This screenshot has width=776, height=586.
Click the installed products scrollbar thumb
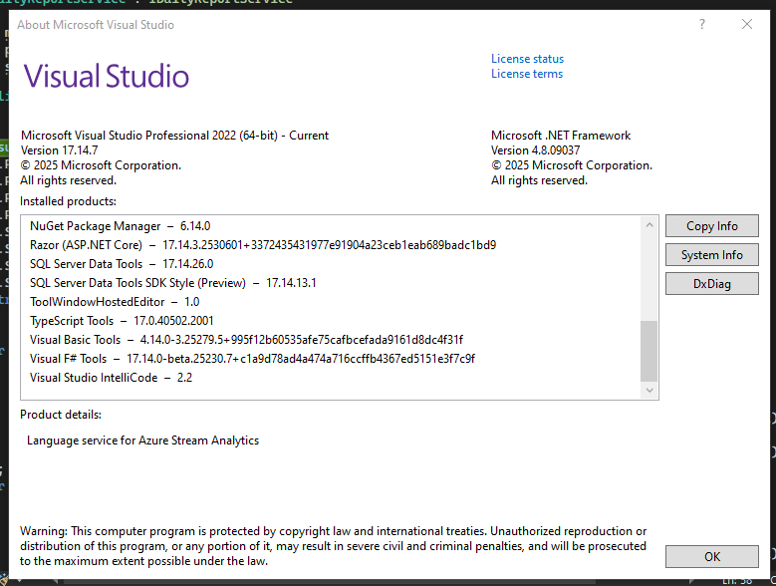click(648, 350)
